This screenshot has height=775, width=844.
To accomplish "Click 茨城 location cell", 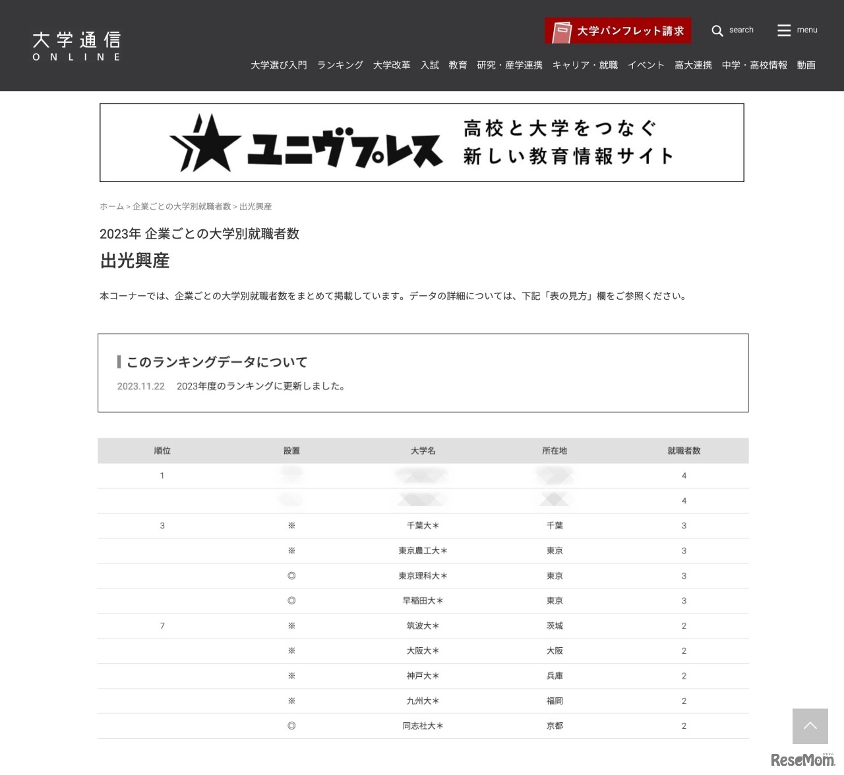I will click(x=555, y=626).
